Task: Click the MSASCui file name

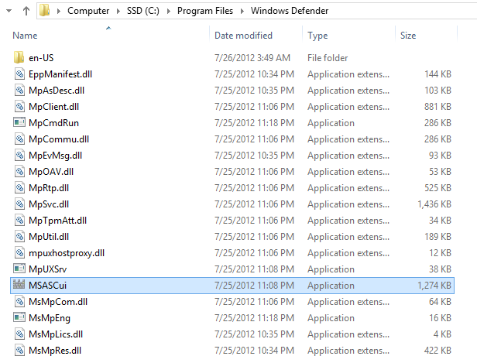Action: (x=47, y=286)
